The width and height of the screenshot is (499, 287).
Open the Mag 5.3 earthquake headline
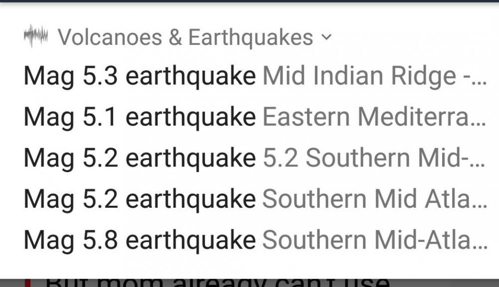click(x=140, y=77)
